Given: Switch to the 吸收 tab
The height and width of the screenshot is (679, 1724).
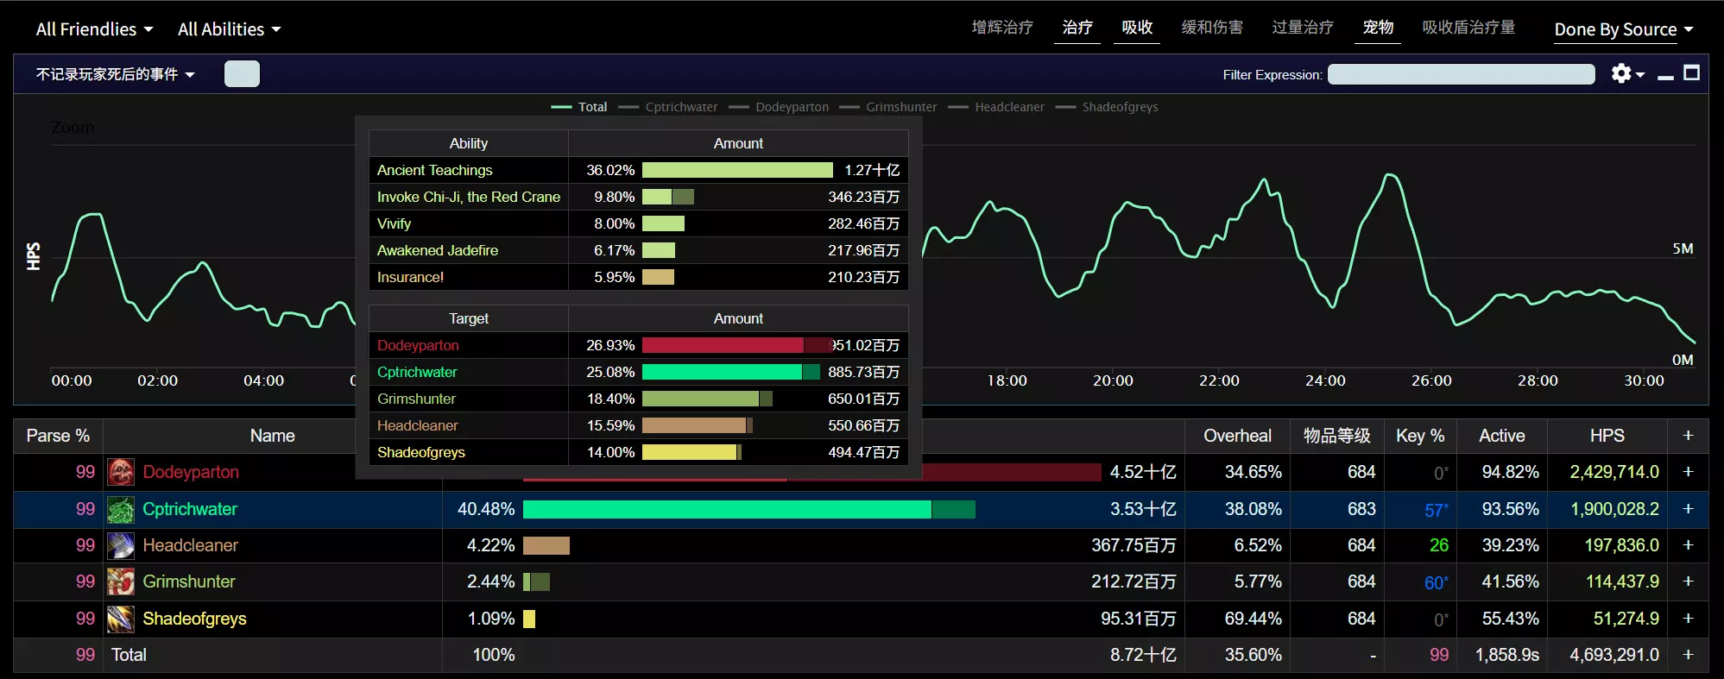Looking at the screenshot, I should (x=1137, y=28).
